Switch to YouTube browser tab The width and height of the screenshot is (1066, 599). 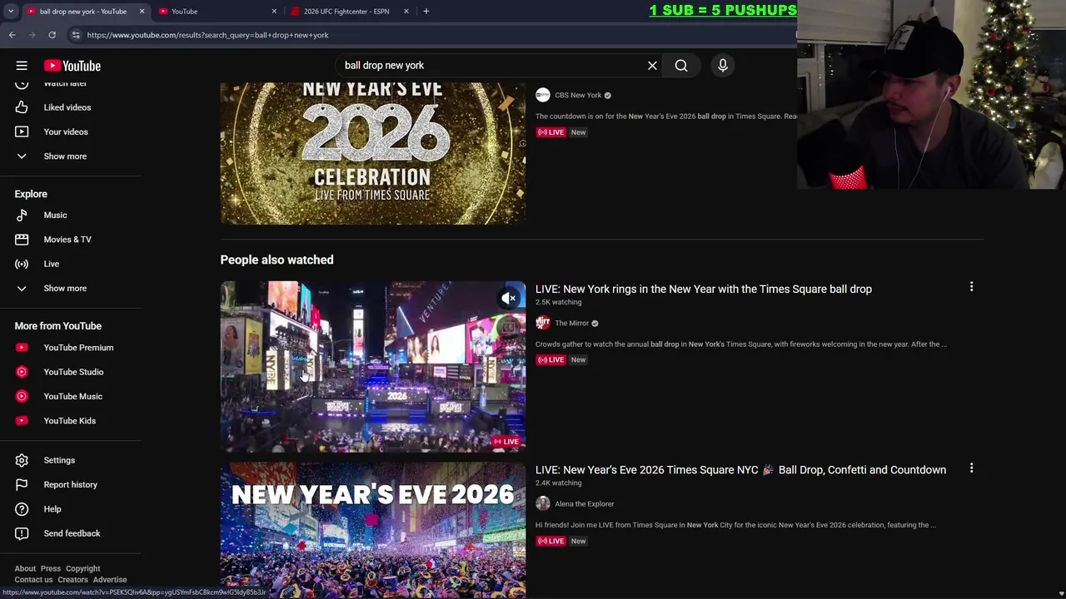[217, 12]
